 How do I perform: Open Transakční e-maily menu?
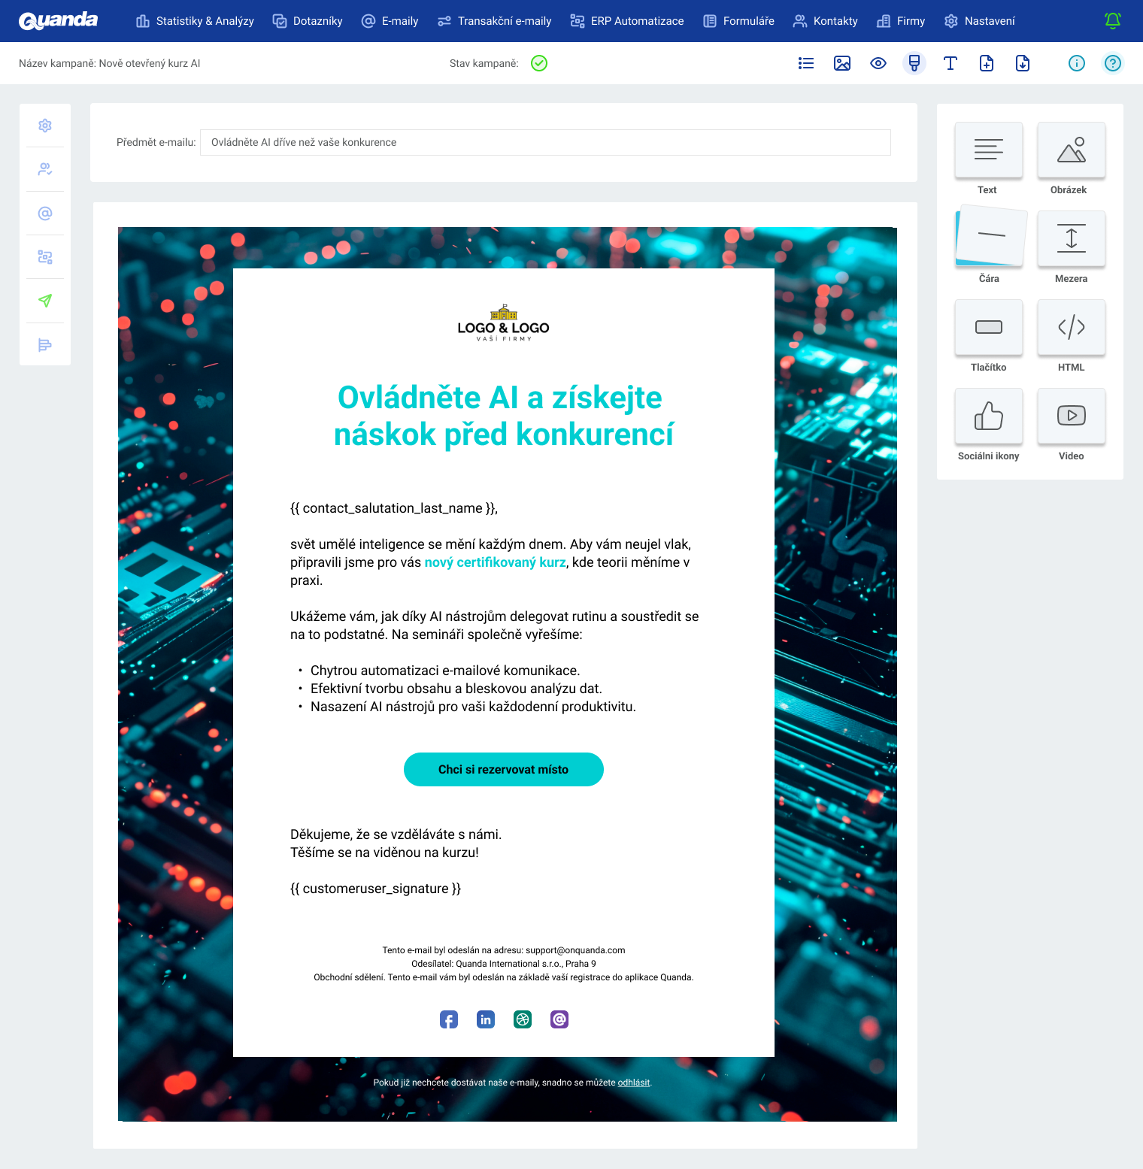point(494,21)
